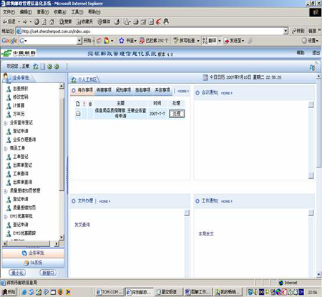Click the Windows 开始 Start button
Screen dimensions: 322x297
[x=9, y=292]
